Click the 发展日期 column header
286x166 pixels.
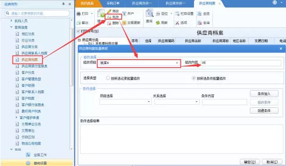click(x=261, y=41)
